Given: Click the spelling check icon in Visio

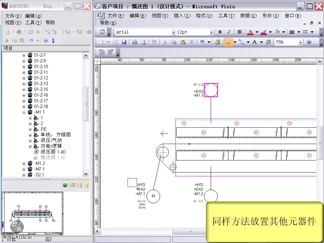Looking at the screenshot, I should [x=154, y=42].
